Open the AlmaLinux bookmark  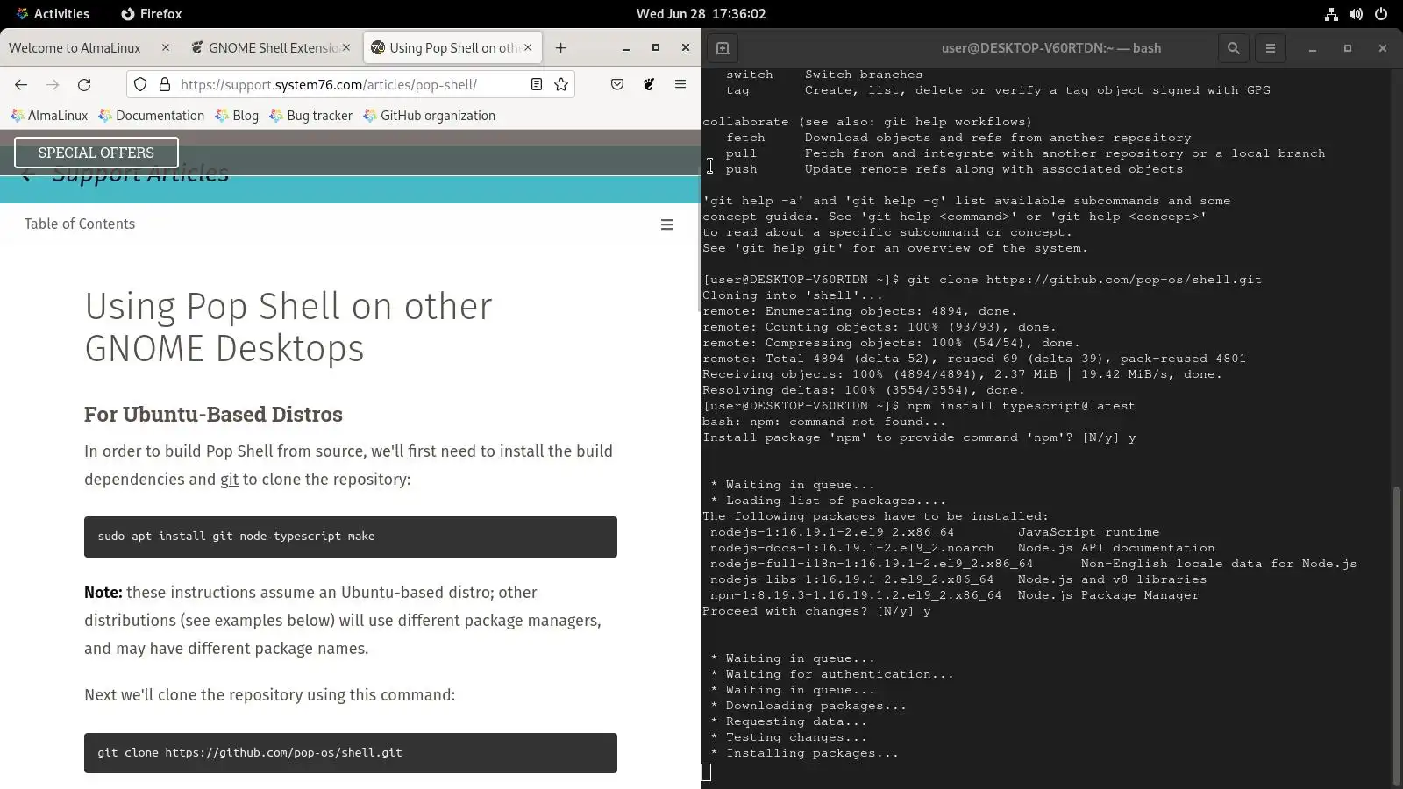[49, 116]
